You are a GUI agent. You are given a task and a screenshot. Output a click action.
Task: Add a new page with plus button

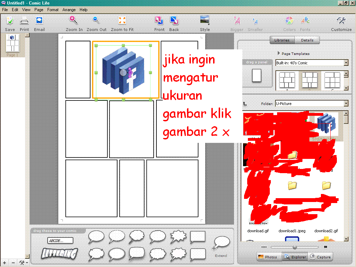pyautogui.click(x=4, y=263)
